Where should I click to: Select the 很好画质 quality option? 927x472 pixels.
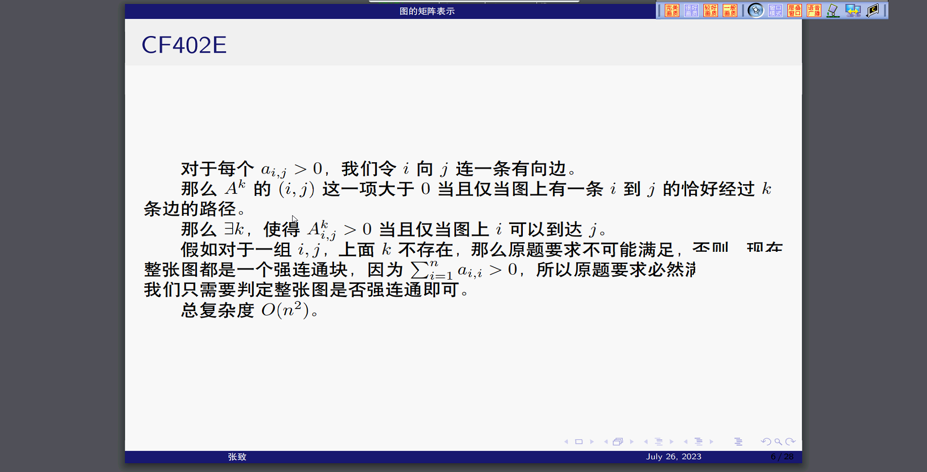tap(691, 10)
